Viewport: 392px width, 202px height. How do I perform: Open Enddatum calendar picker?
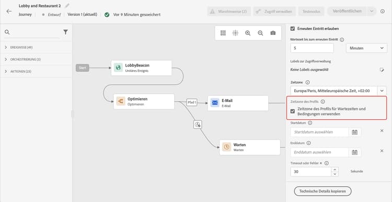click(354, 152)
